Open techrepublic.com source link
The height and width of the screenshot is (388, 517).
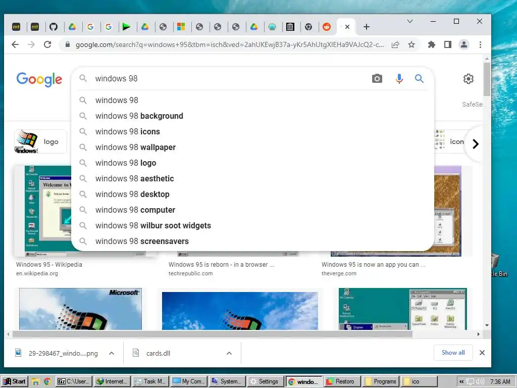pos(190,273)
